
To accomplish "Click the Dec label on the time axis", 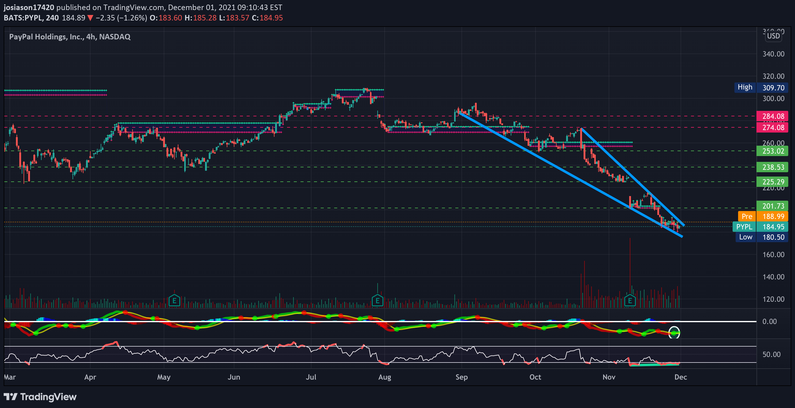I will pos(681,377).
